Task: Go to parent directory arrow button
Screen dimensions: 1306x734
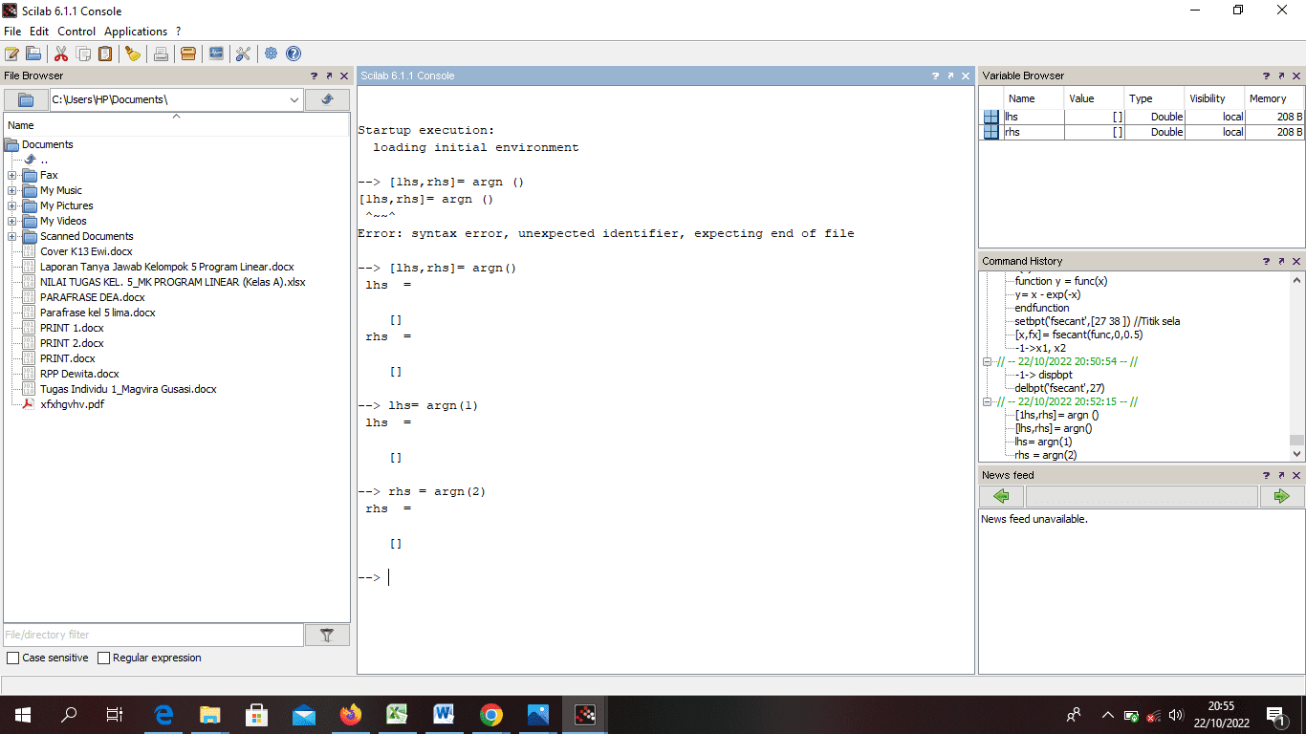Action: click(327, 99)
